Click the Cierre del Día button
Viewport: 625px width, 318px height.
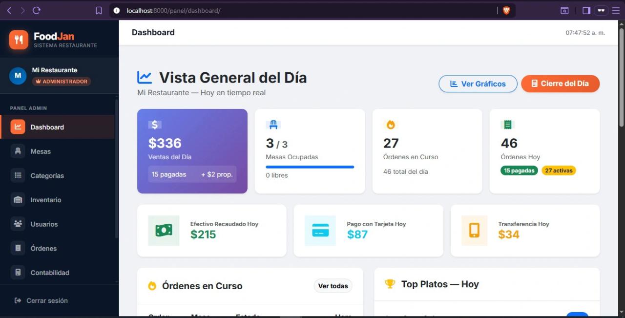click(x=560, y=84)
